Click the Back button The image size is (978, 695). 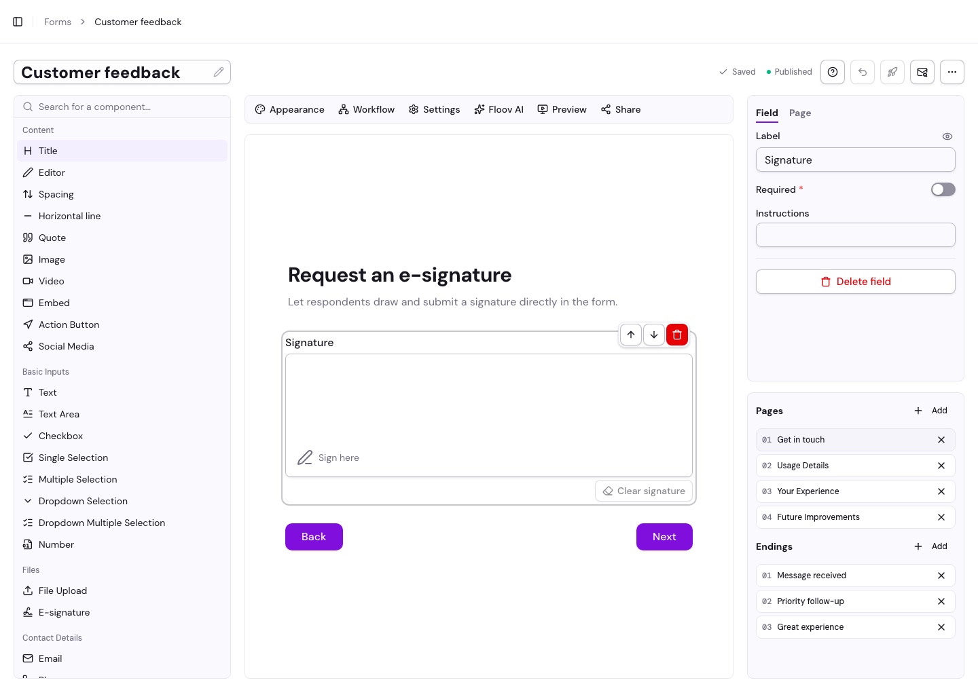pyautogui.click(x=314, y=537)
